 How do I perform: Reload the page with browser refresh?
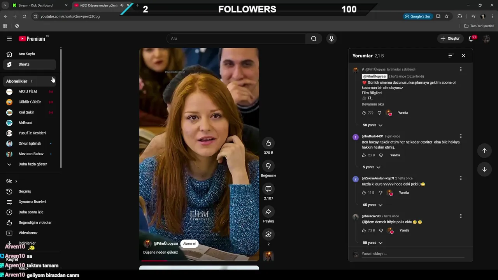pos(25,16)
